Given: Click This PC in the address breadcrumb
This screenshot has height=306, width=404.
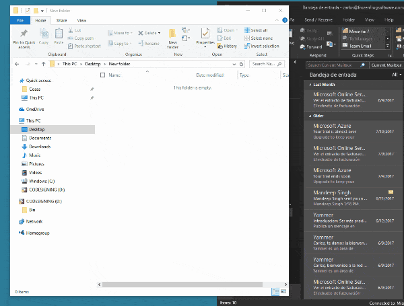Looking at the screenshot, I should pyautogui.click(x=69, y=64).
